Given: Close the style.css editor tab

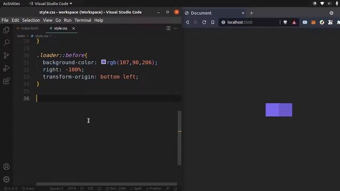Looking at the screenshot, I should click(73, 28).
